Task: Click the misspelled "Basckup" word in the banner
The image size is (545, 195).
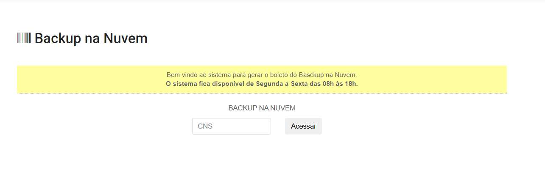Action: (x=312, y=75)
